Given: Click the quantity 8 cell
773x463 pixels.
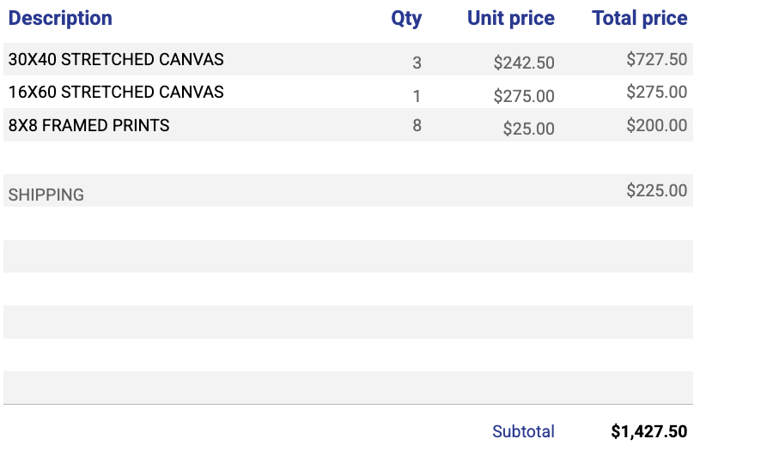Looking at the screenshot, I should tap(417, 125).
